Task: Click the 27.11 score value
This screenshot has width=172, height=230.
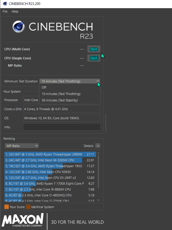Action: click(x=91, y=154)
